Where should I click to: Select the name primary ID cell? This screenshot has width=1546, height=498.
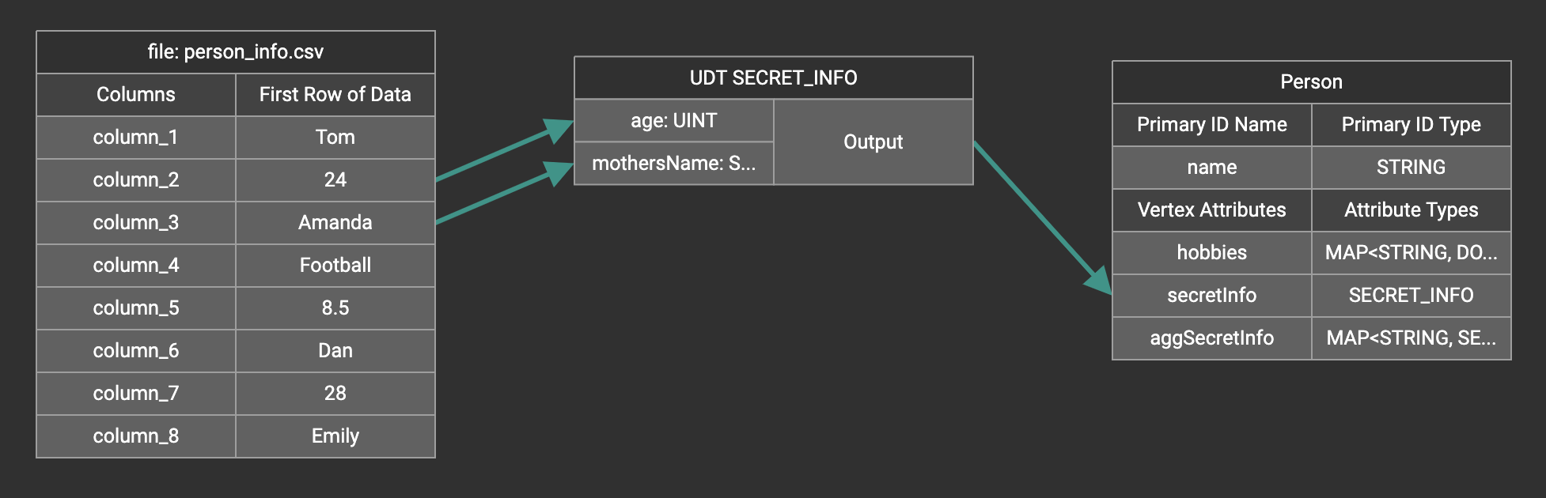(1211, 168)
